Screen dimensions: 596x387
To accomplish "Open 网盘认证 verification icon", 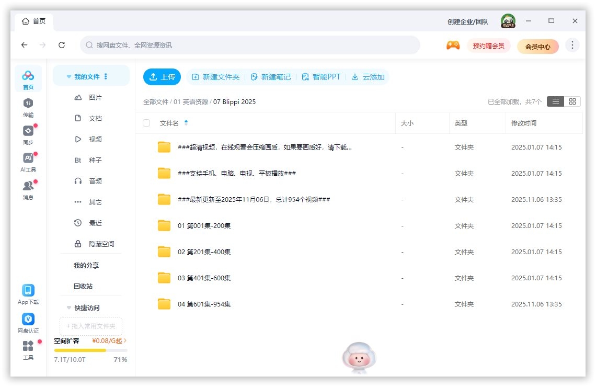I will [x=28, y=320].
